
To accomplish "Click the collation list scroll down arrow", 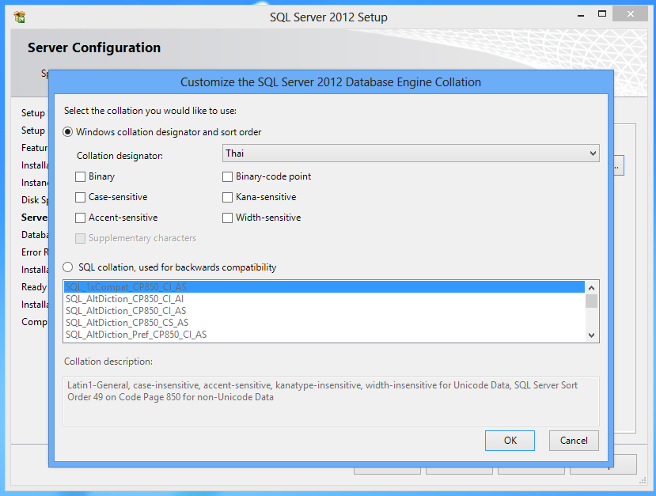I will (x=592, y=335).
